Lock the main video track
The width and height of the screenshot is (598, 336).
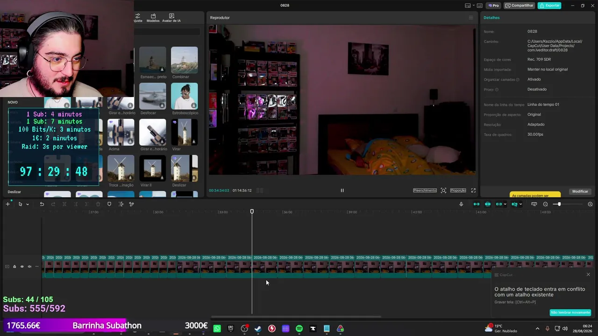(14, 266)
